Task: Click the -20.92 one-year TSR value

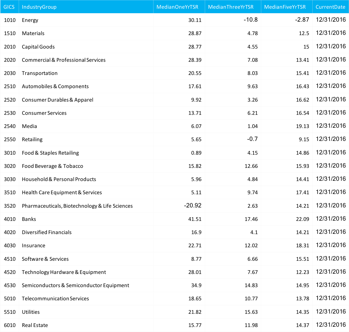Action: [193, 206]
